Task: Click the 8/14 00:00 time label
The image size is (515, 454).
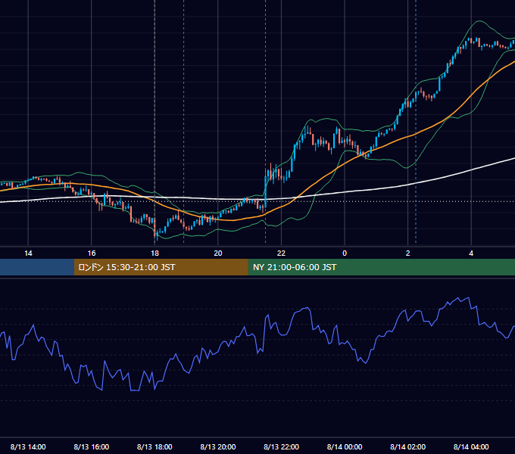Action: [345, 446]
